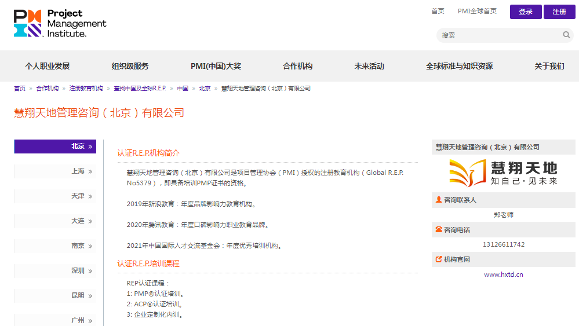Expand the 天津 city chevron arrow
The image size is (579, 326).
coord(90,197)
